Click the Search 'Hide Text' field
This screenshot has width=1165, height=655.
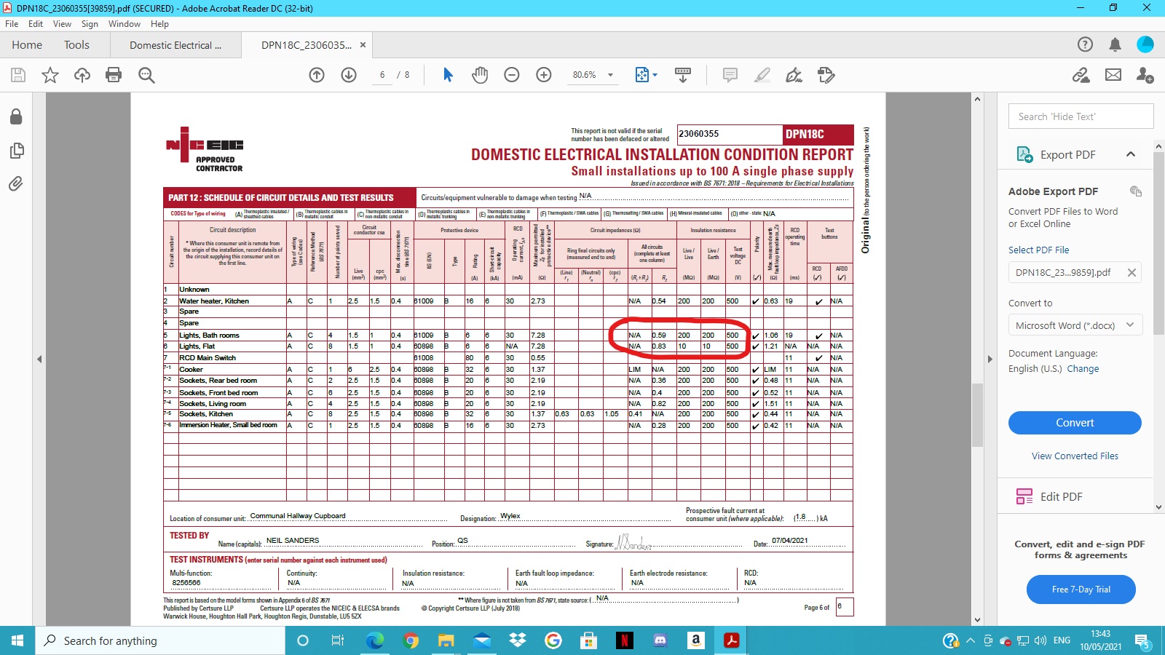pos(1081,116)
